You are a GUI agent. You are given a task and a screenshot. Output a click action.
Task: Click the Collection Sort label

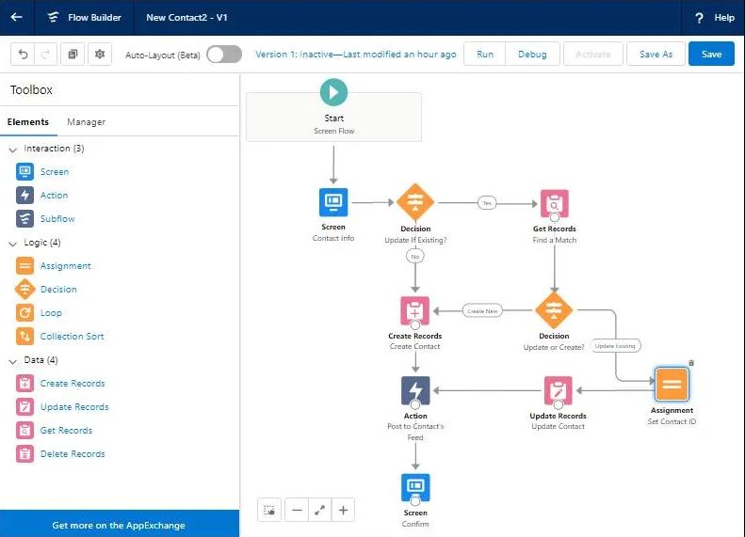pos(72,337)
